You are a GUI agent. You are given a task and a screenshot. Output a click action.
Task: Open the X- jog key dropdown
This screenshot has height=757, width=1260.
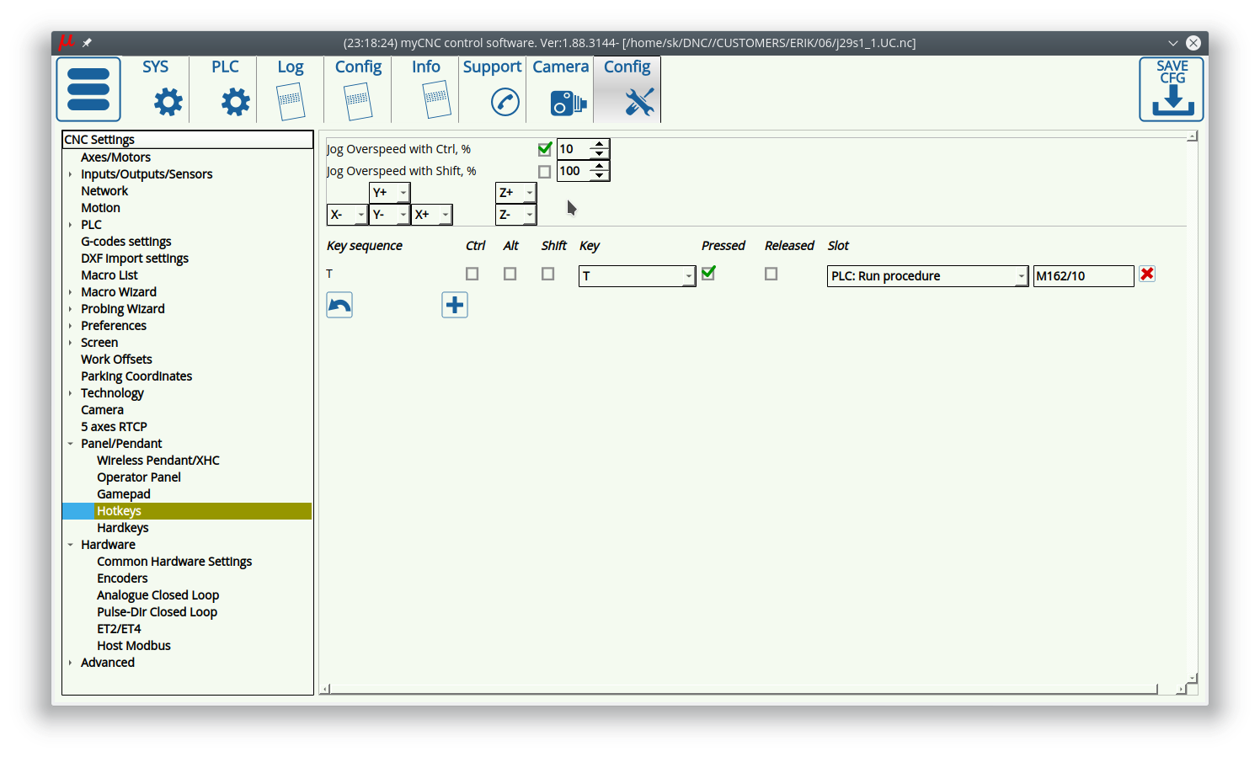(348, 215)
